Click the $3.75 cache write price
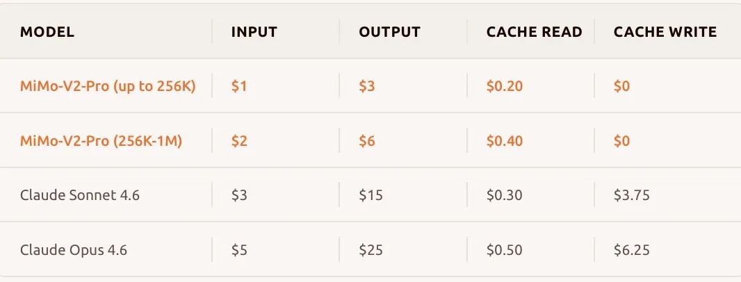This screenshot has width=741, height=282. [632, 195]
